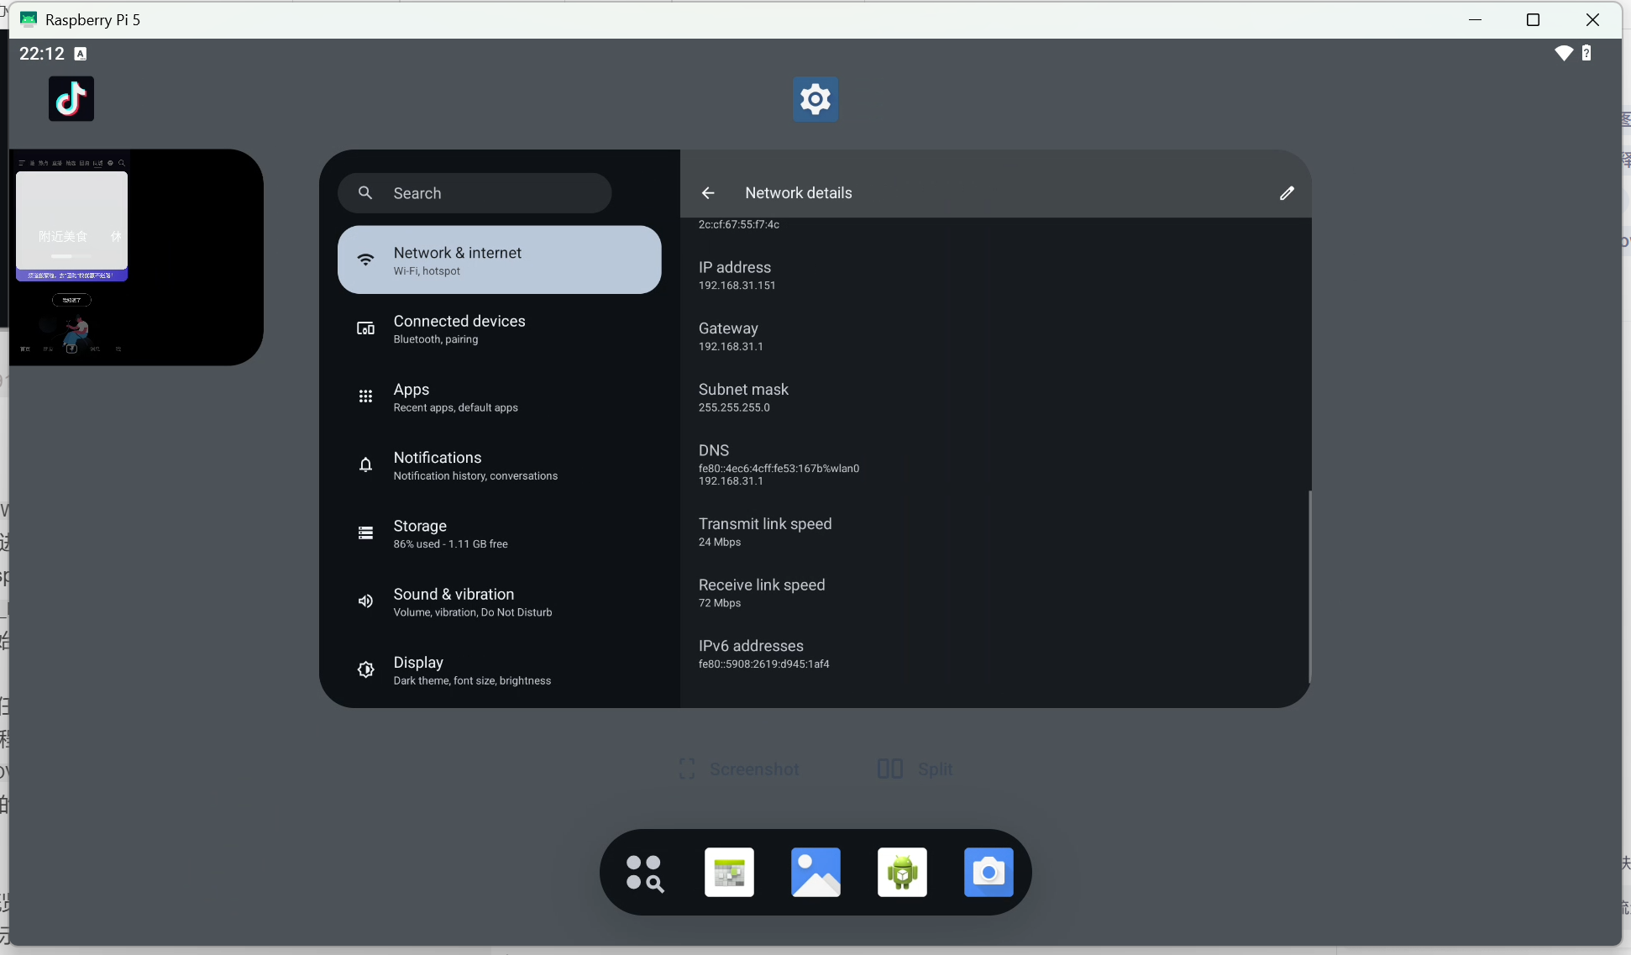Go to Notifications settings
Image resolution: width=1631 pixels, height=955 pixels.
pyautogui.click(x=499, y=465)
